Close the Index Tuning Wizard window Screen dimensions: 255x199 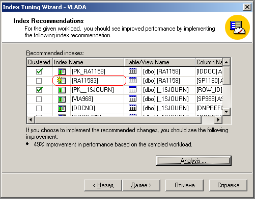coord(247,7)
